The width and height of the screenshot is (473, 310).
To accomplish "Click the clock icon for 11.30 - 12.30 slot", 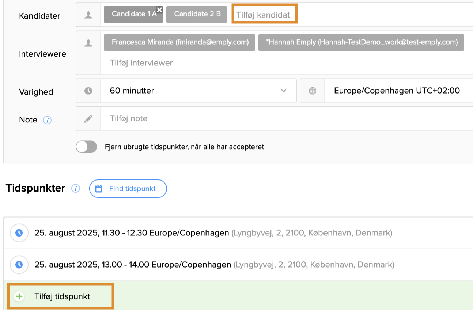I will point(19,233).
